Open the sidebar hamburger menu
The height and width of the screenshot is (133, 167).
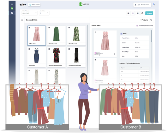pyautogui.click(x=12, y=4)
